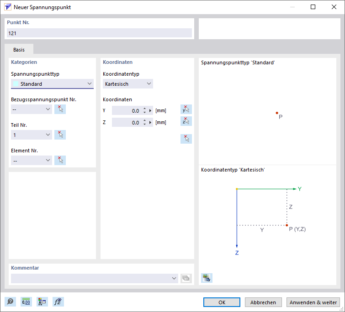Click Z coordinate input field
This screenshot has height=312, width=345.
point(127,123)
